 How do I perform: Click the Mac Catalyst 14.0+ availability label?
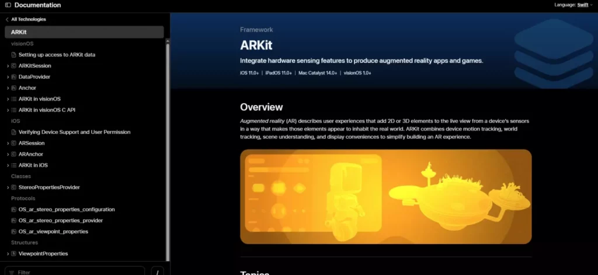click(x=318, y=73)
